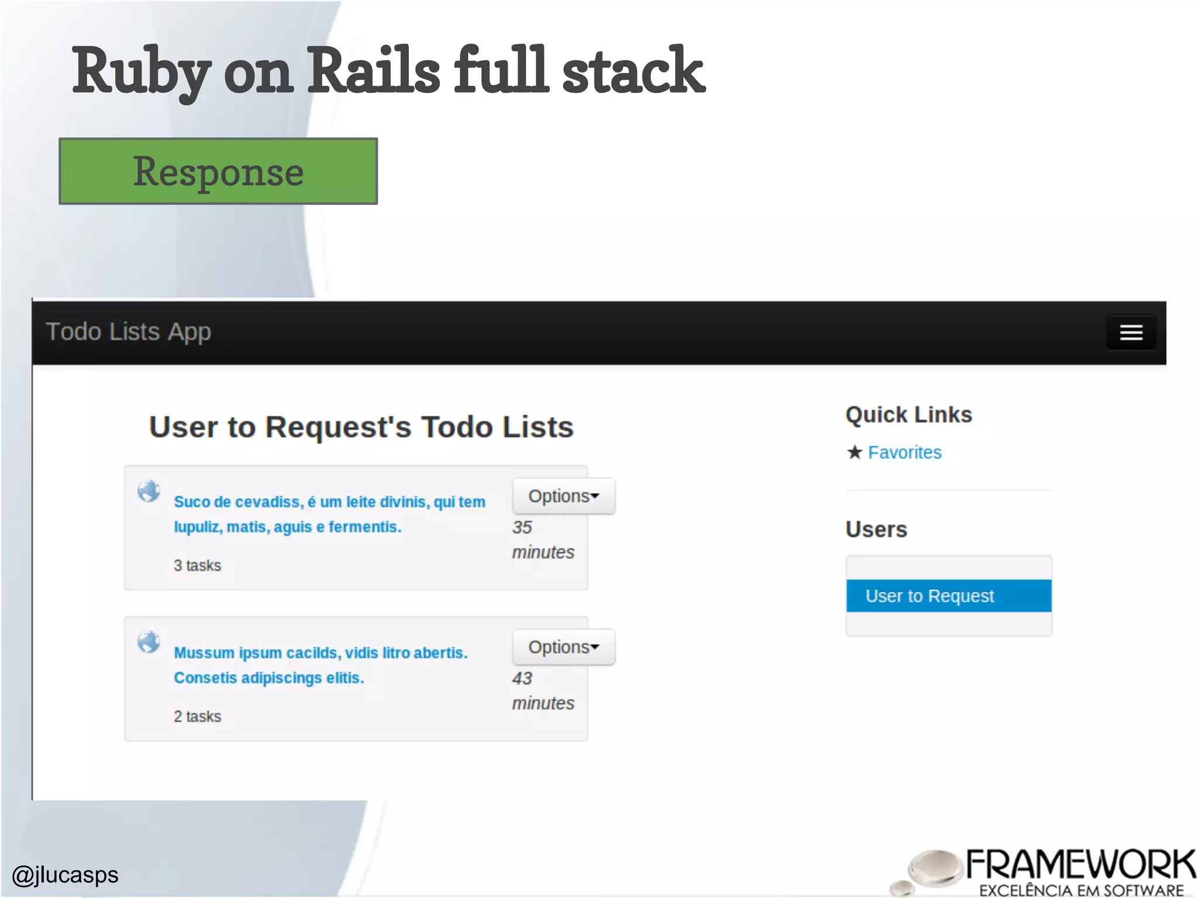The height and width of the screenshot is (898, 1198).
Task: Open the Suco de cevadiss todo list link
Action: (329, 514)
